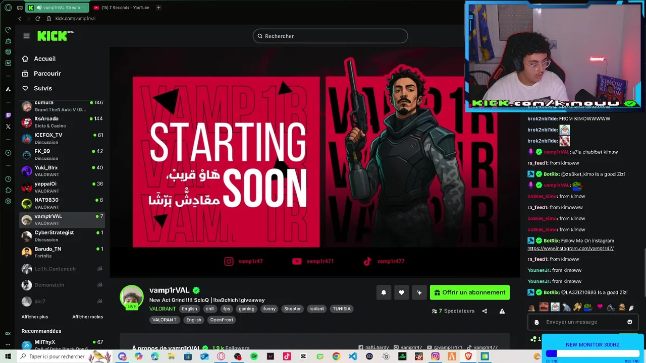Go to the Kick home logo

click(x=55, y=36)
